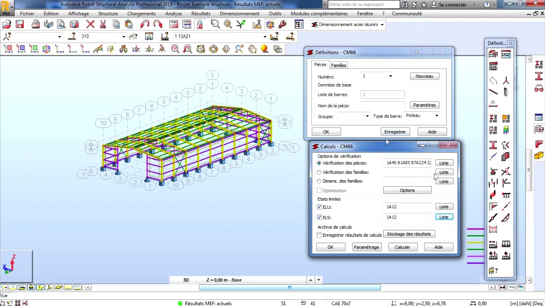This screenshot has width=545, height=306.
Task: Click the ROB icon in Définitions toolbar
Action: coord(493,66)
